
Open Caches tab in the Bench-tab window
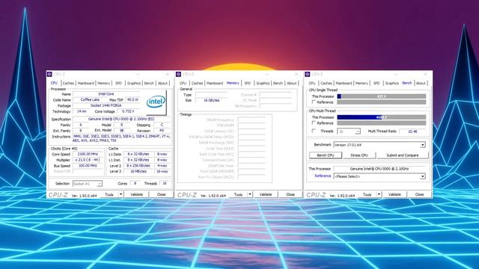point(326,83)
